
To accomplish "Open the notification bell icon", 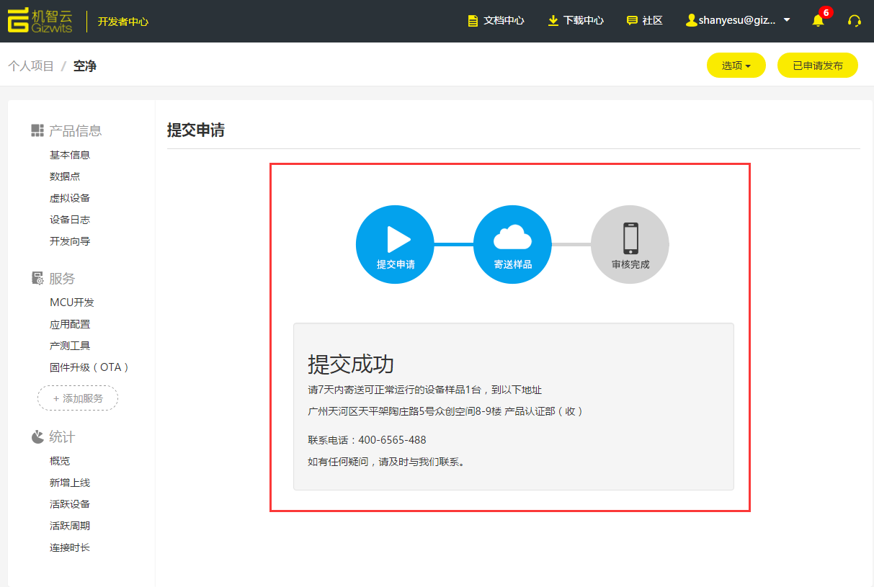I will click(x=818, y=21).
